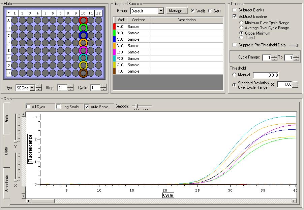Click orange color swatch for D10
Image resolution: width=304 pixels, height=210 pixels.
[x=114, y=46]
